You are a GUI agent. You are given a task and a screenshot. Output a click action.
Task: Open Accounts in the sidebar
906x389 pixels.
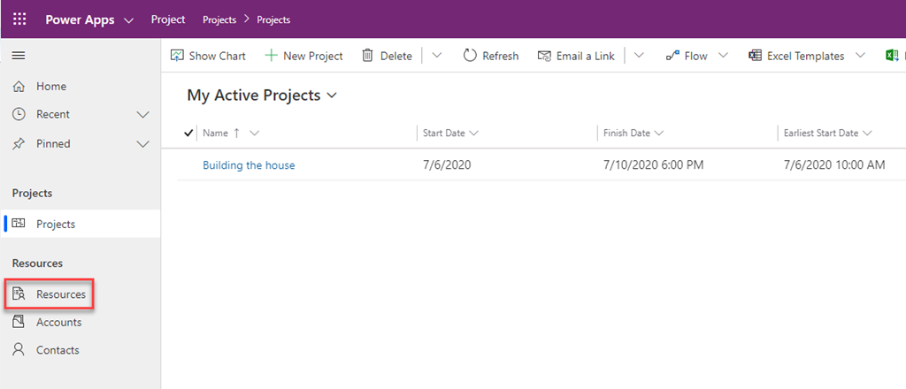pyautogui.click(x=58, y=323)
